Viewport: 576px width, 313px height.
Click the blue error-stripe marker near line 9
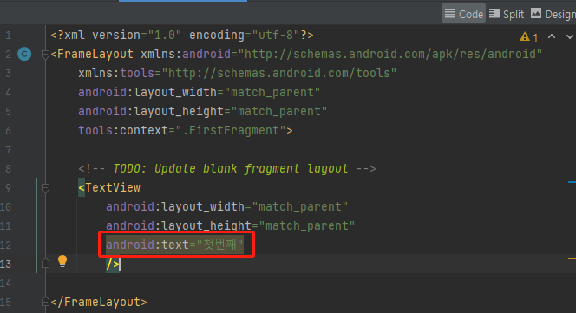572,182
